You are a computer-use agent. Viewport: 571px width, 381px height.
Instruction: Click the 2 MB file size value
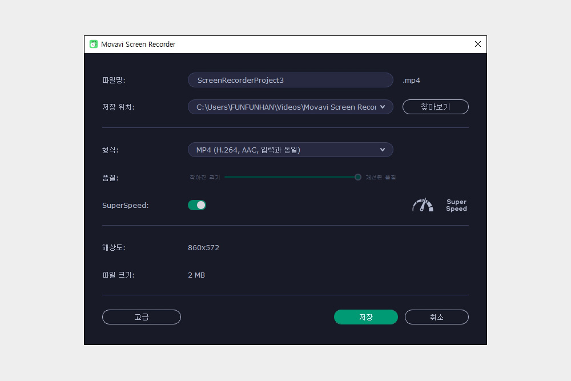pos(196,275)
